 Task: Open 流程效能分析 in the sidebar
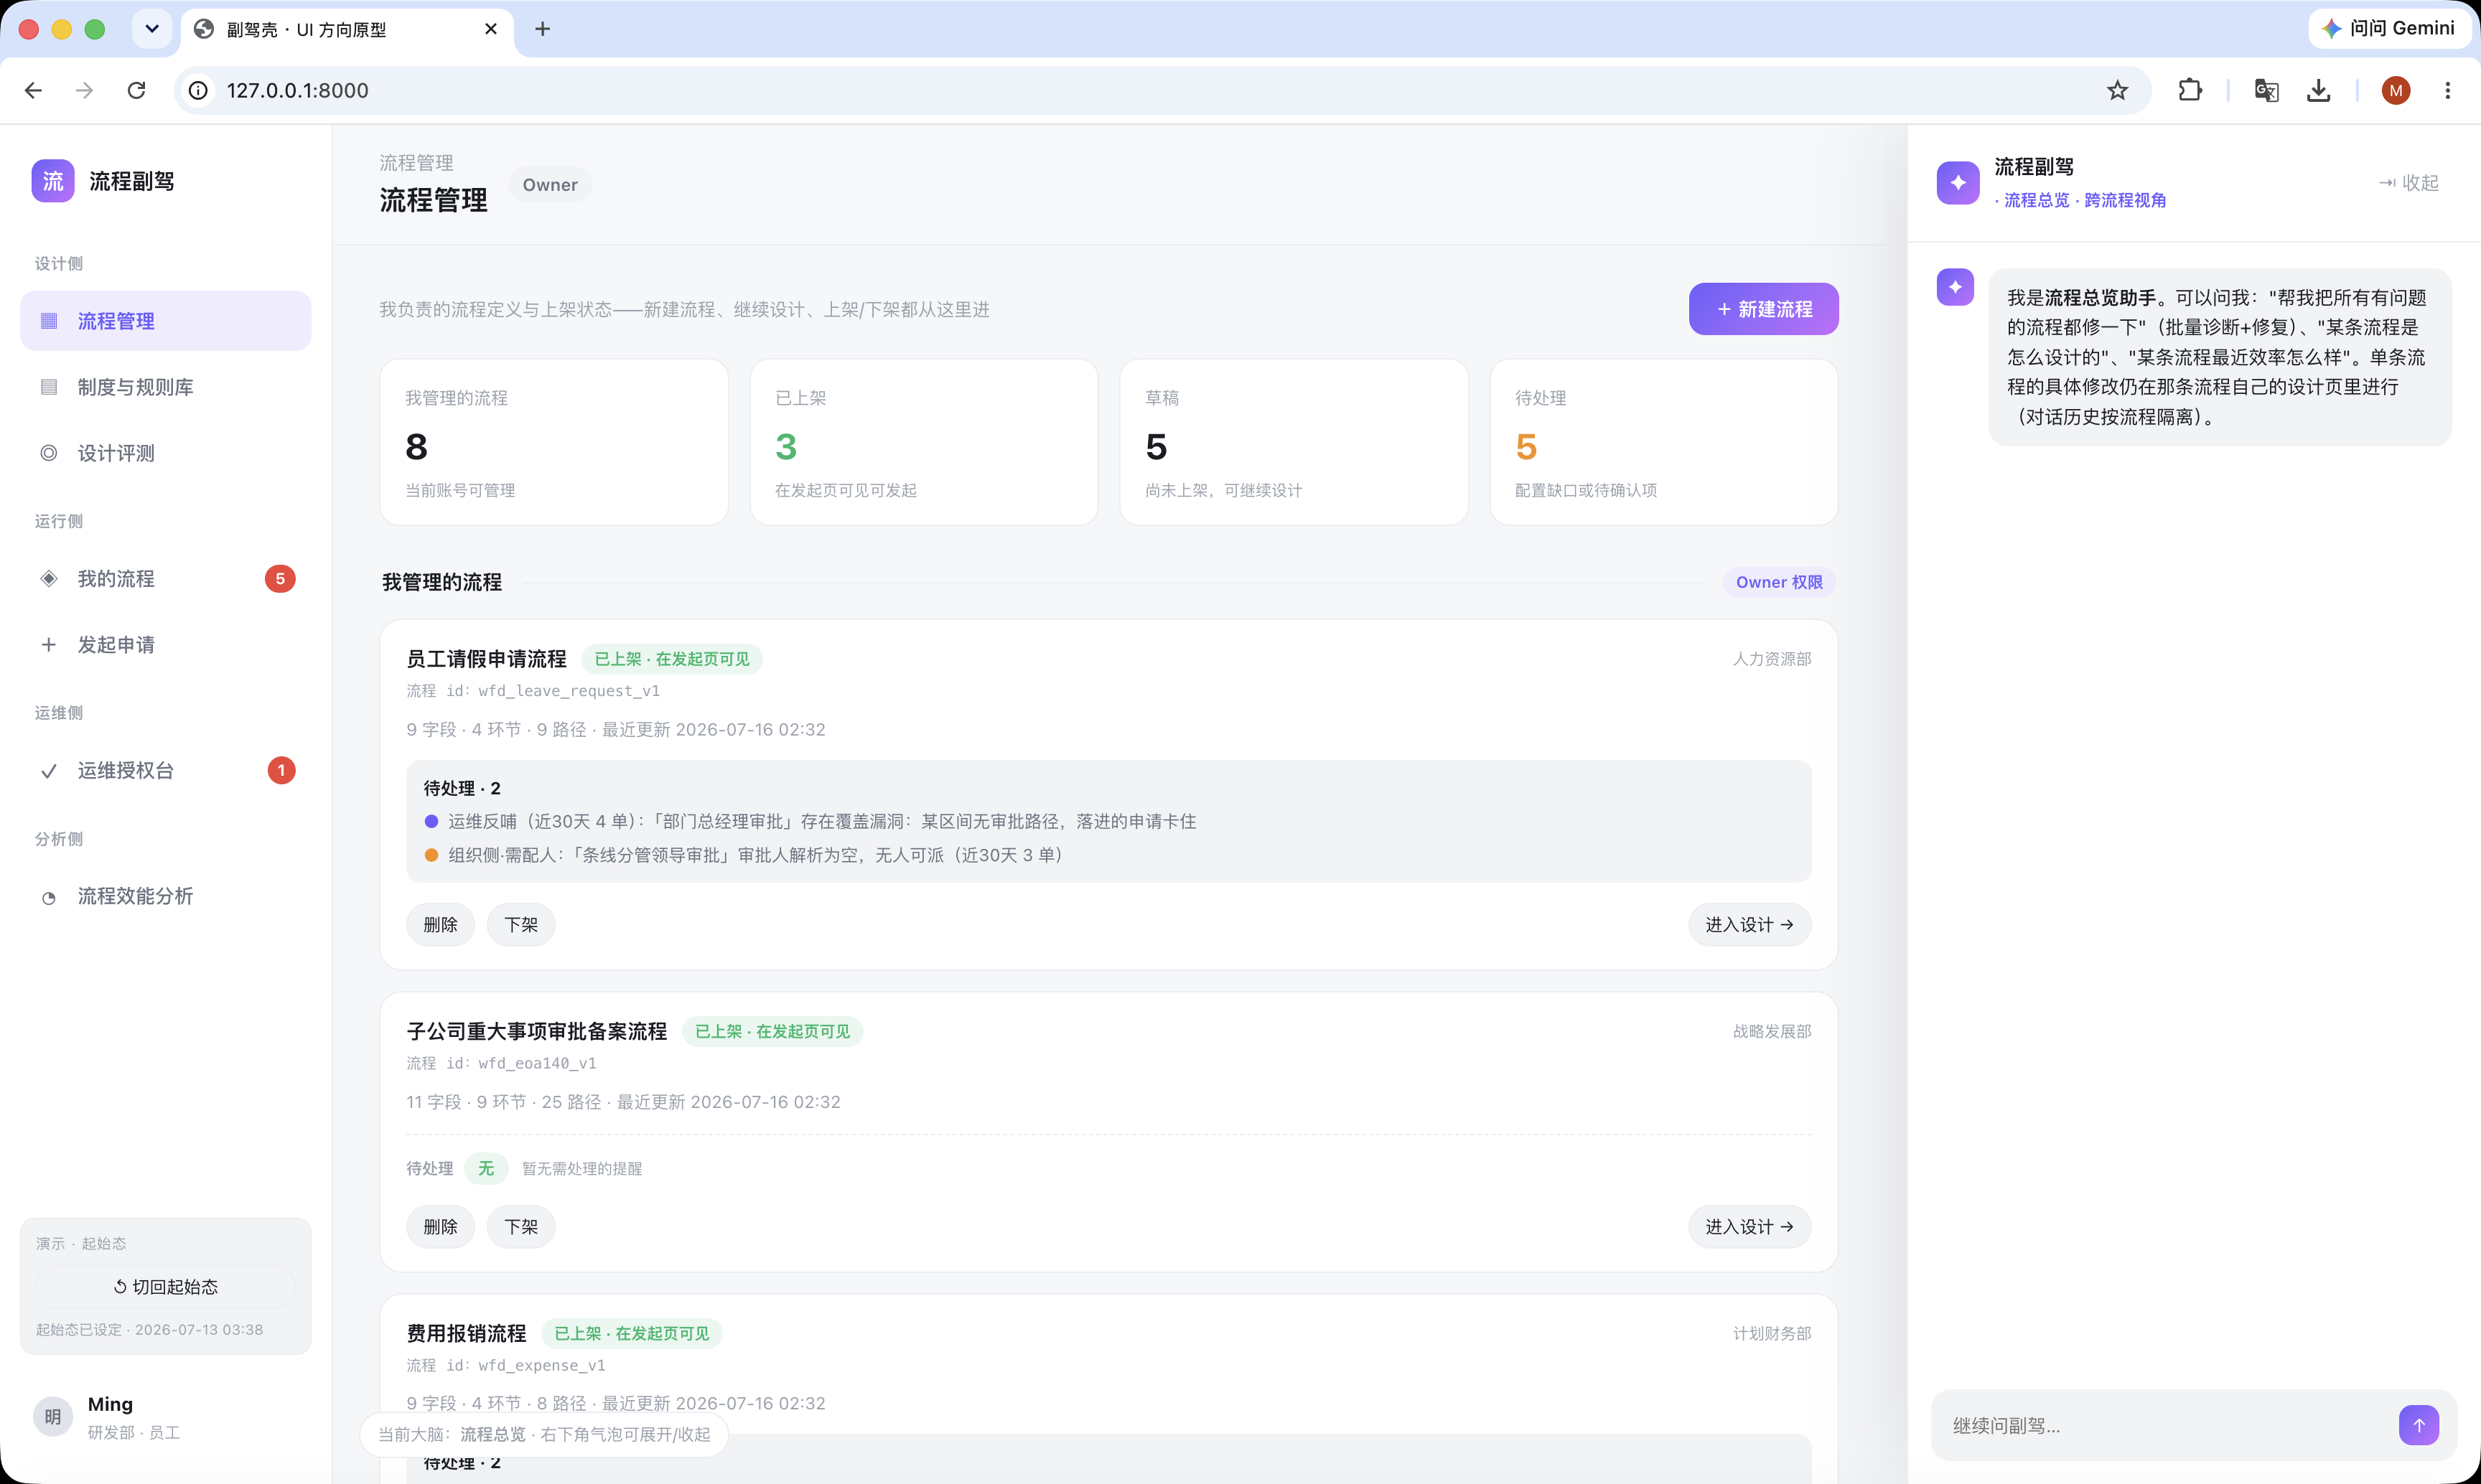(x=166, y=897)
